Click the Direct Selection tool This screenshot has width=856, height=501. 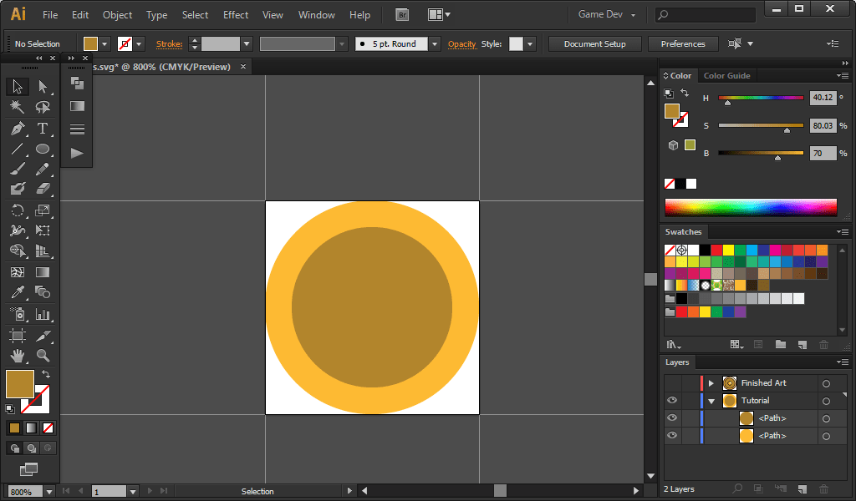tap(43, 86)
